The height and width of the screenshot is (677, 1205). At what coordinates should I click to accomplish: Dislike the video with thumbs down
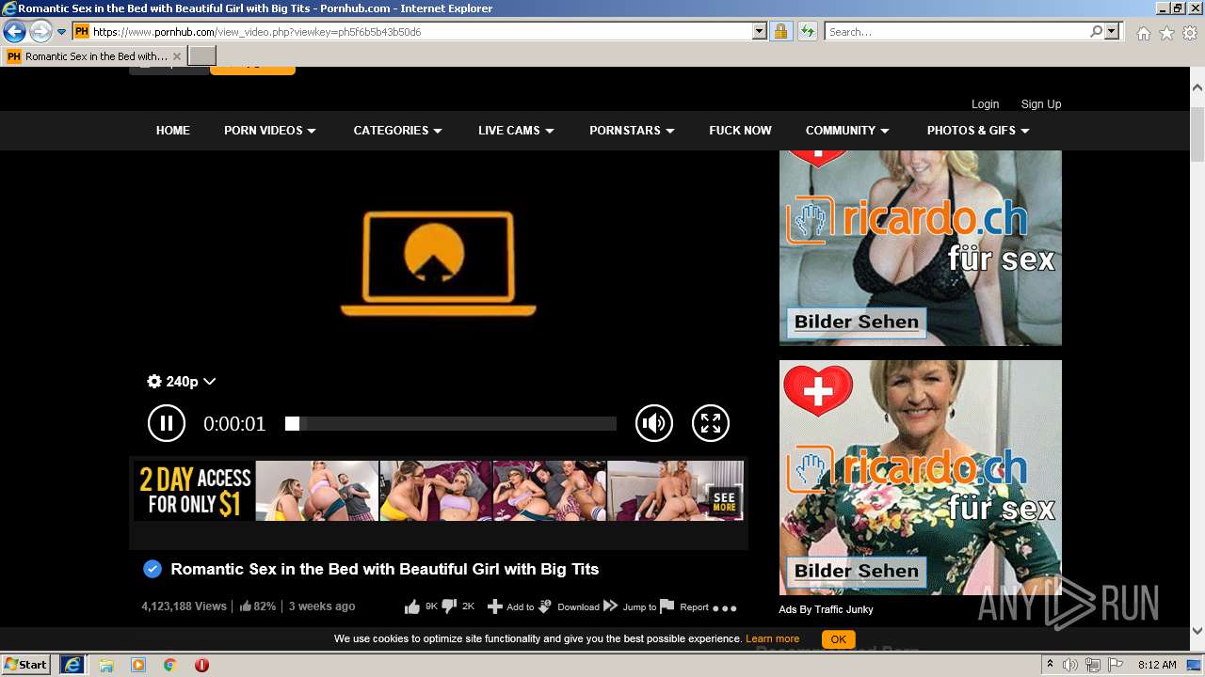pos(449,606)
